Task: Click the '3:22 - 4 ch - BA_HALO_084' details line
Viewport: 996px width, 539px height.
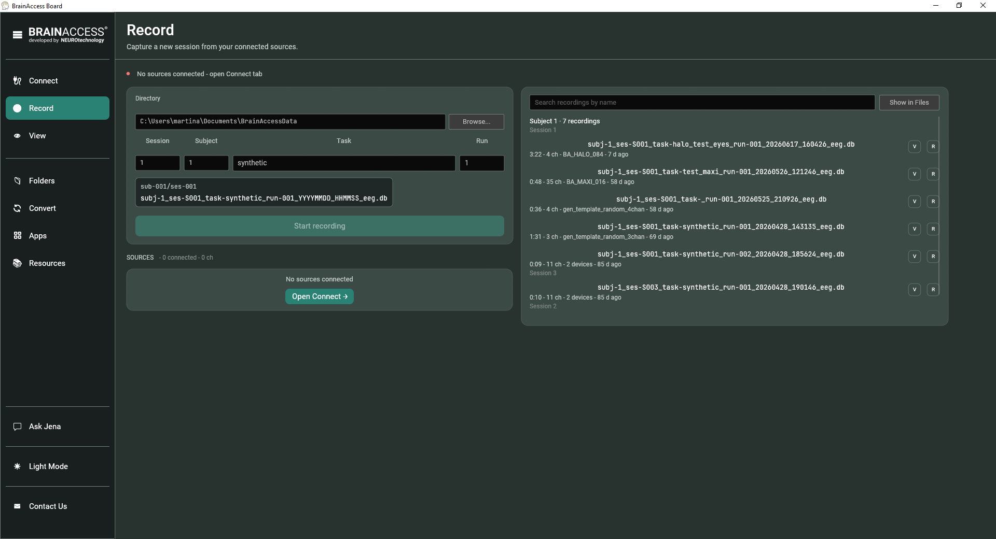Action: point(579,154)
